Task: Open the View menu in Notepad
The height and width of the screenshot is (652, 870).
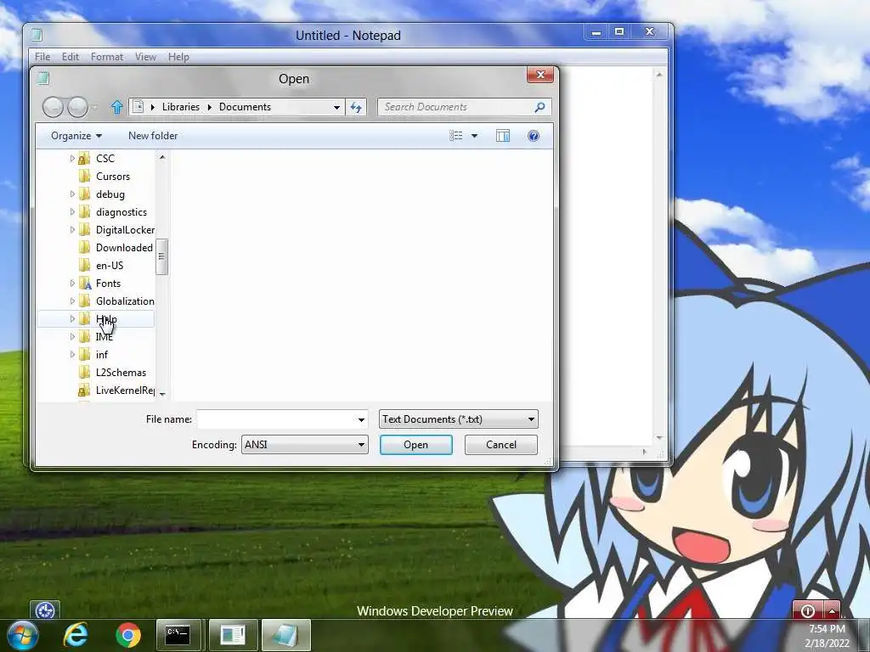Action: [145, 57]
